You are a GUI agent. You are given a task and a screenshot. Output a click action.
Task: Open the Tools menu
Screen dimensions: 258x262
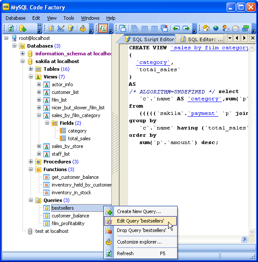tap(69, 18)
